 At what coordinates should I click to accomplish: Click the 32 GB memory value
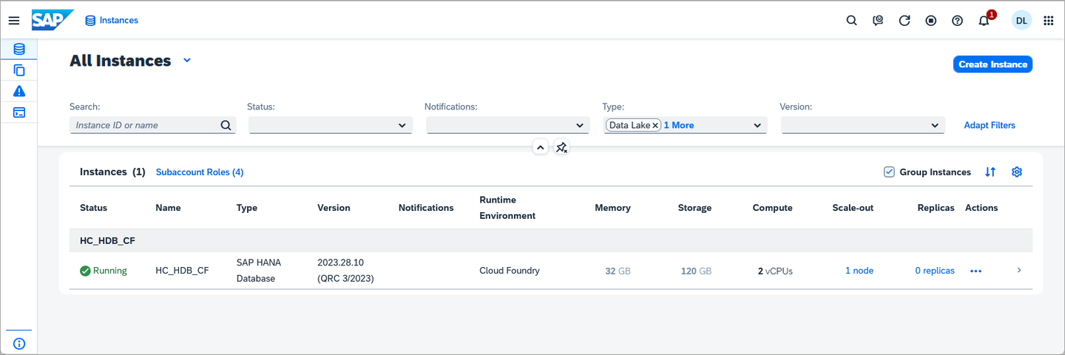618,271
